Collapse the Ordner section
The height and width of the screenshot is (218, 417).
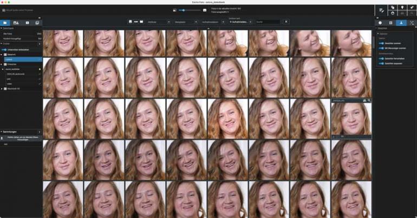[x=1, y=44]
